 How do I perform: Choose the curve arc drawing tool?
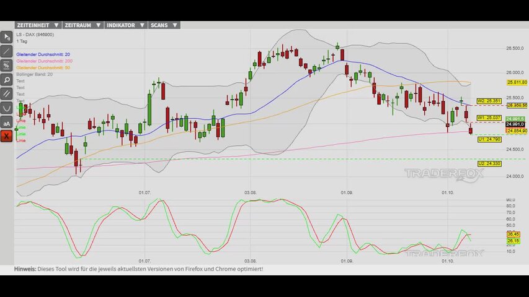[6, 108]
